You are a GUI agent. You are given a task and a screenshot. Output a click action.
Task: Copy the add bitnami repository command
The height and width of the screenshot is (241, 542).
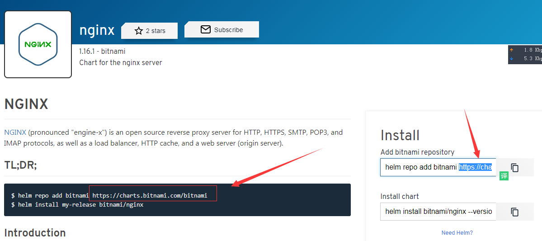(515, 168)
